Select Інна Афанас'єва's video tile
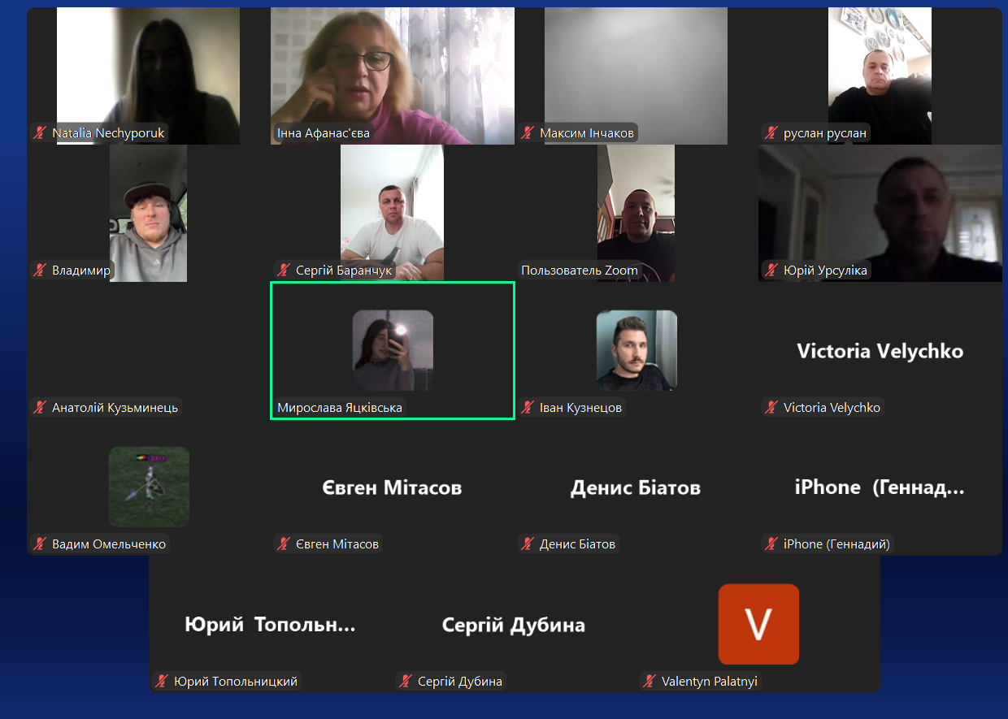This screenshot has height=719, width=1008. 392,73
